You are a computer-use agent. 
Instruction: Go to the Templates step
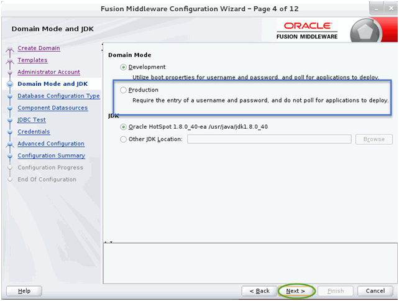[32, 60]
